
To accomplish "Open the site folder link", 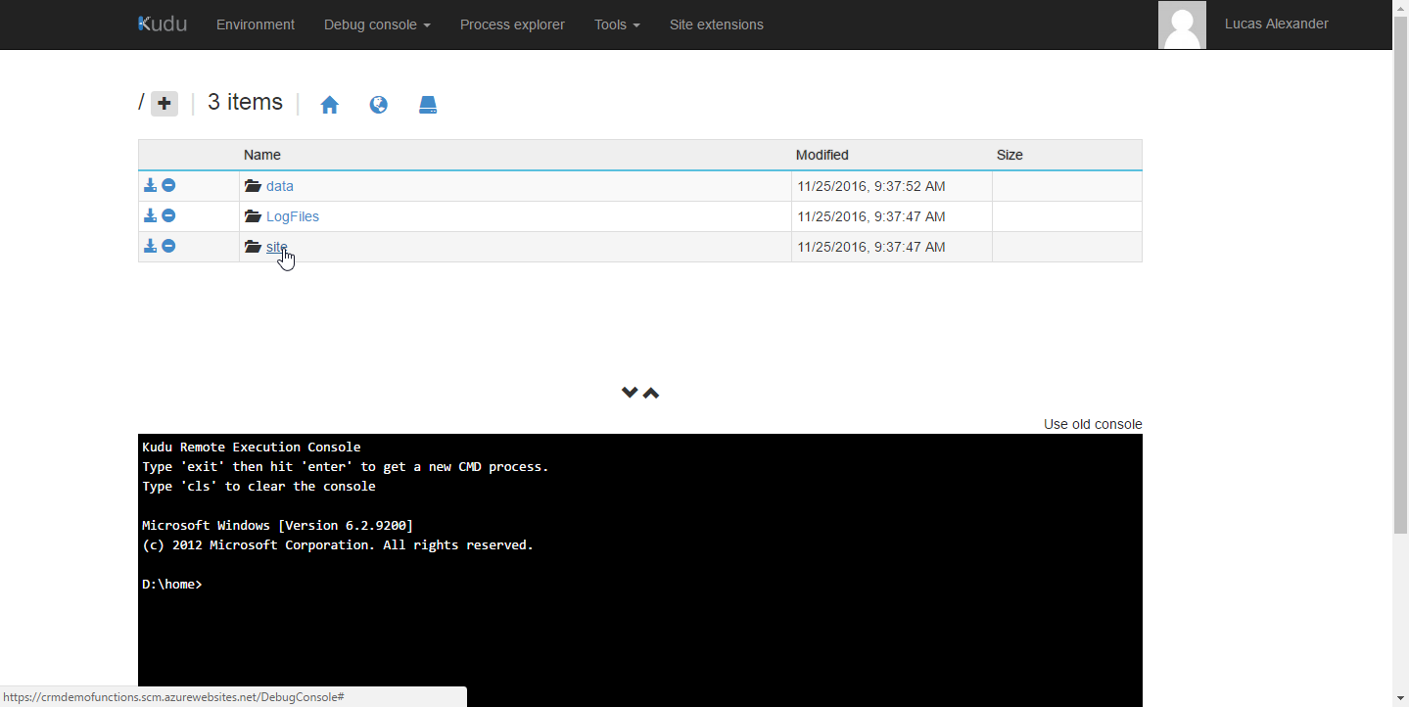I will pyautogui.click(x=277, y=247).
